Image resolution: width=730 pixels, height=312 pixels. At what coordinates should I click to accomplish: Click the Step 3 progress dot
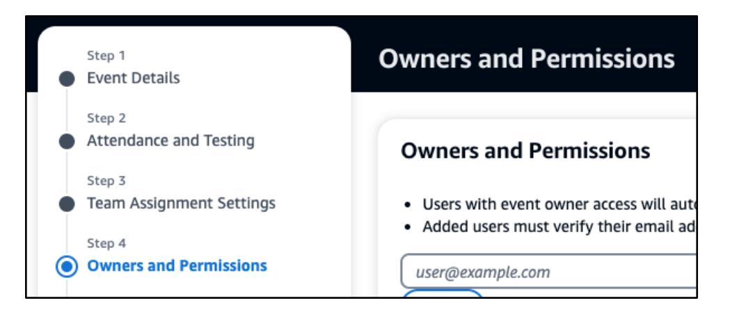[x=67, y=204]
